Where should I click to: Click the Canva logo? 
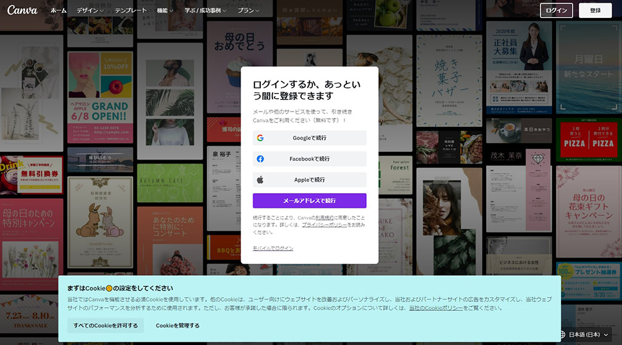(22, 10)
